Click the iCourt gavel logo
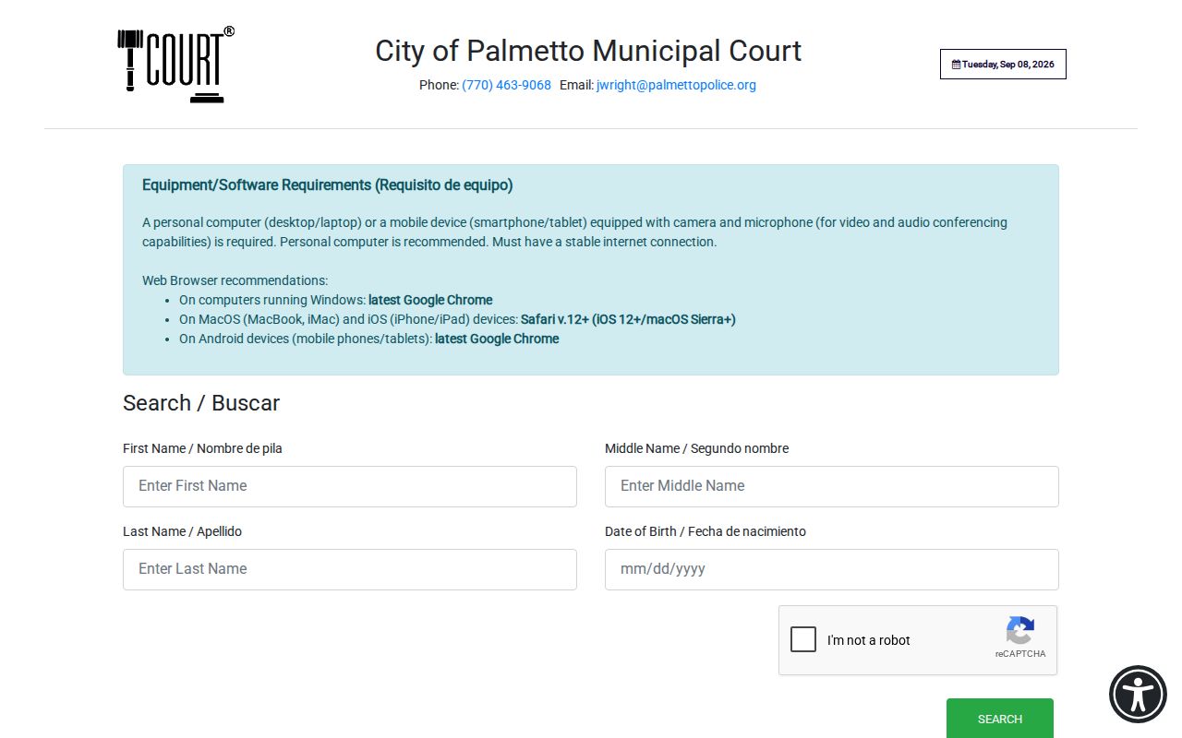The width and height of the screenshot is (1182, 738). tap(175, 65)
